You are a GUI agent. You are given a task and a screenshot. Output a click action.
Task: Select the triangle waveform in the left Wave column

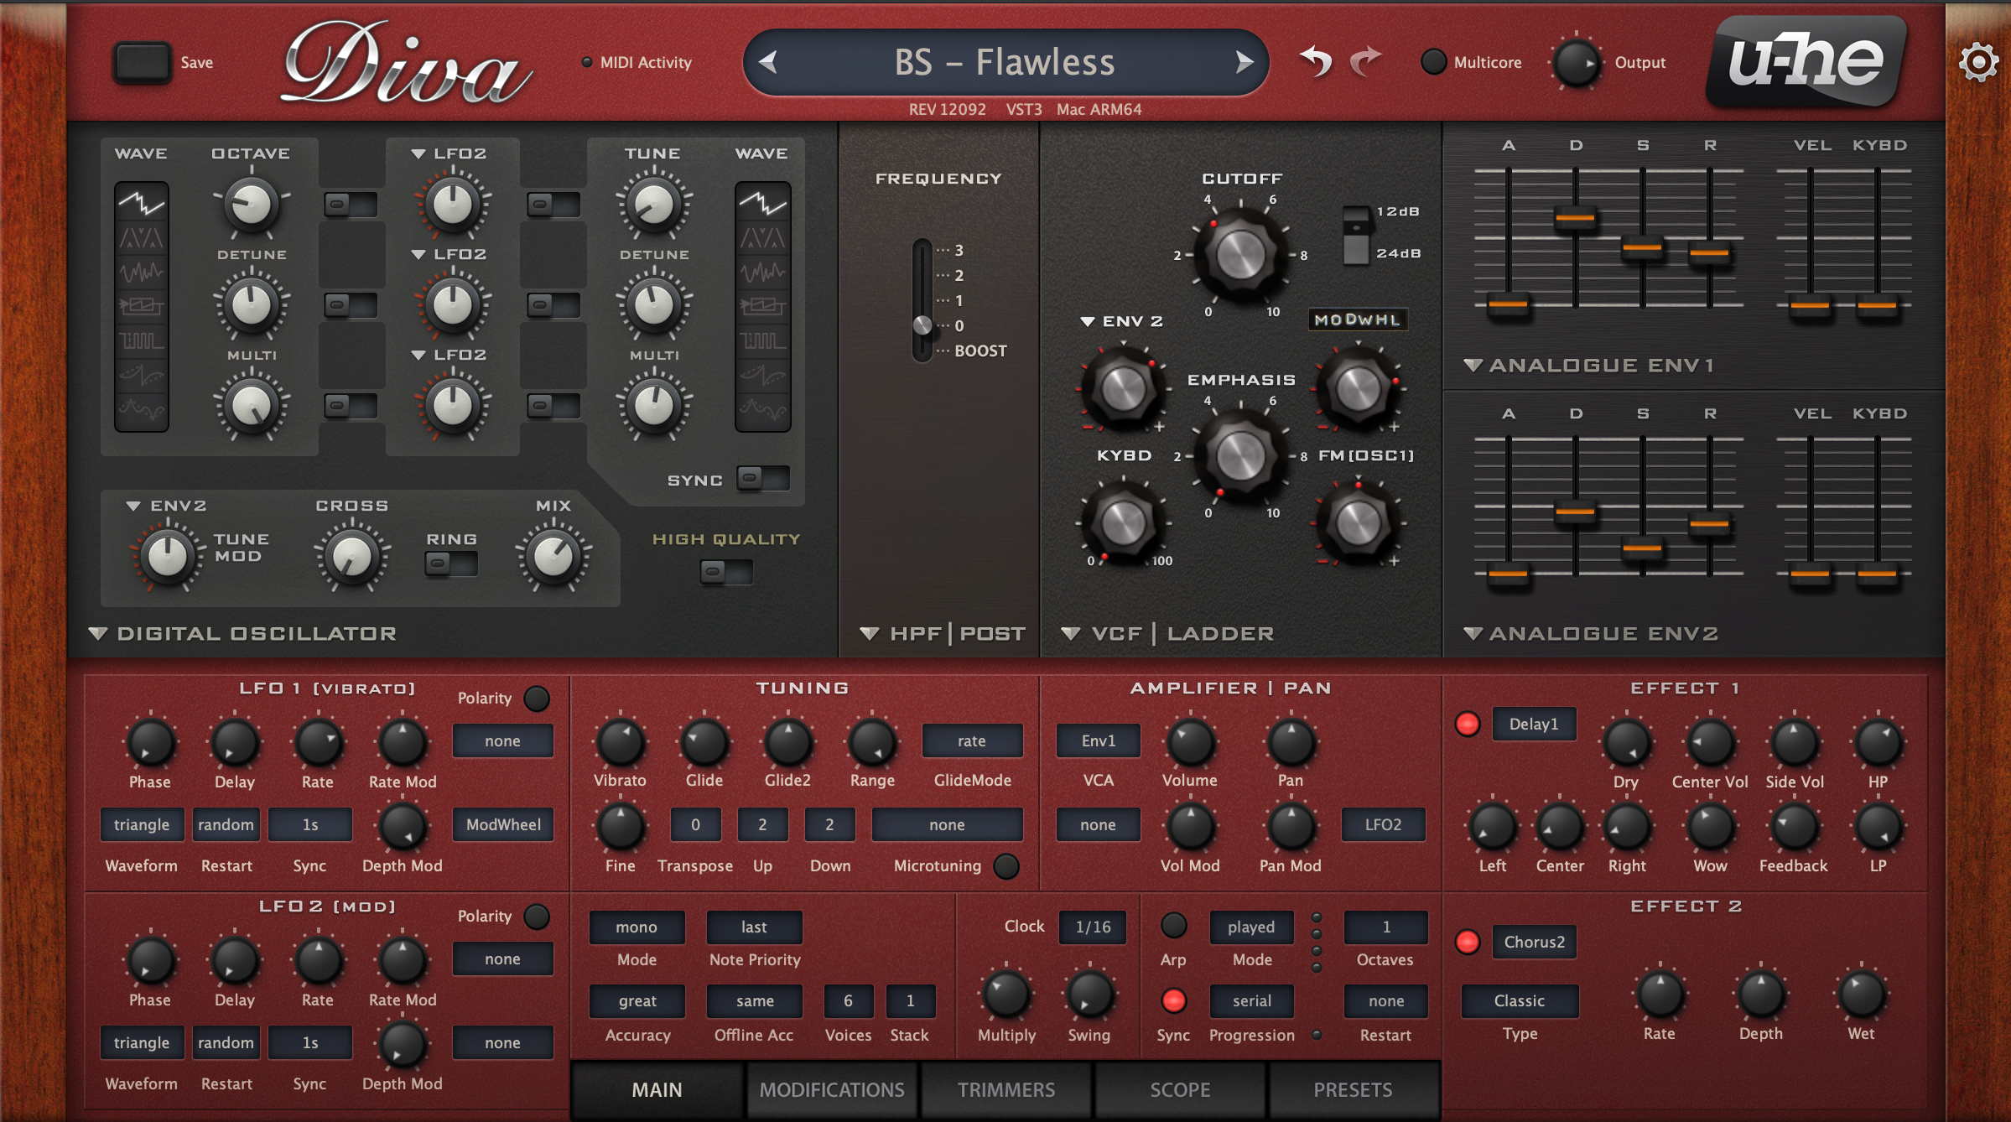141,238
